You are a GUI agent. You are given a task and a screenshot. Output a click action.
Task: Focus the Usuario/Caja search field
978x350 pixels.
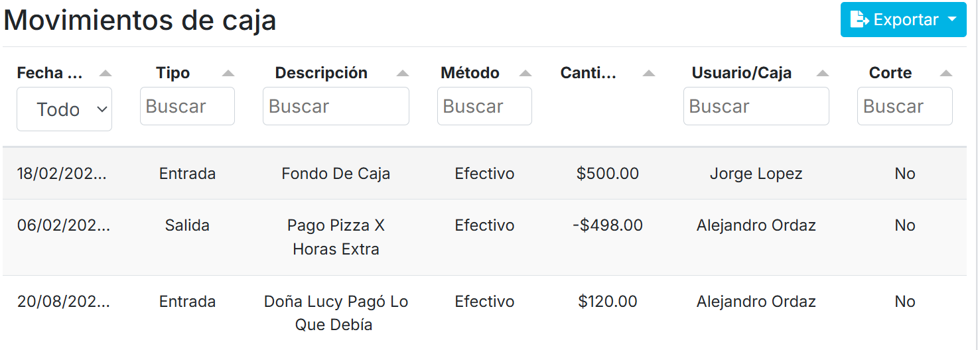756,106
